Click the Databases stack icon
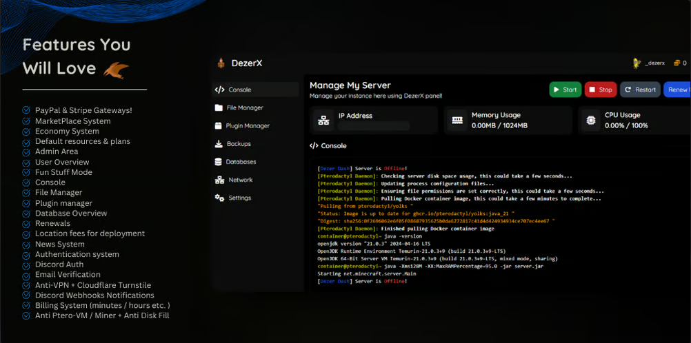The image size is (691, 343). pos(218,162)
